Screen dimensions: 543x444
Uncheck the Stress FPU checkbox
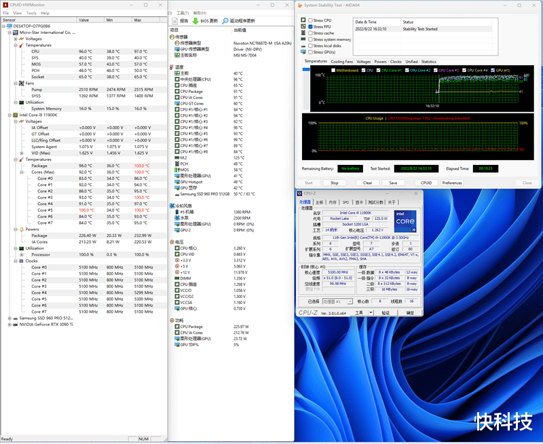click(311, 26)
